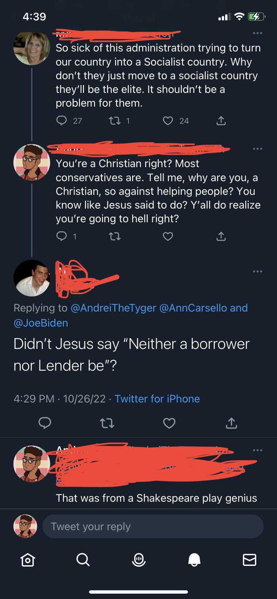
Task: Open the Notifications bell tab
Action: click(x=194, y=559)
